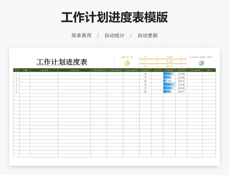Click sequence number cell 3
229x175 pixels.
tap(16, 81)
